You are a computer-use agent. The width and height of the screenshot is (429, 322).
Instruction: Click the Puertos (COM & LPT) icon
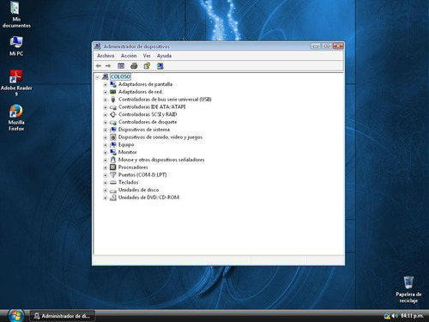[113, 174]
